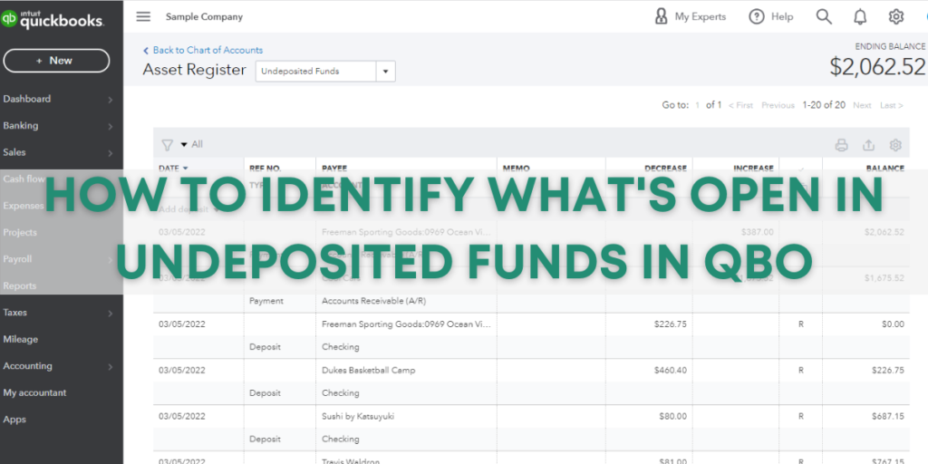Open My accountant in sidebar

point(34,392)
